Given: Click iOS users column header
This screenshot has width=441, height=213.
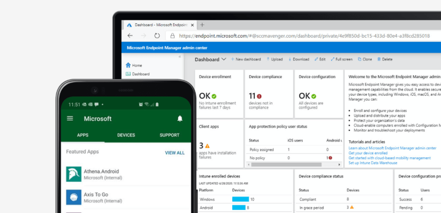Looking at the screenshot, I should point(295,140).
